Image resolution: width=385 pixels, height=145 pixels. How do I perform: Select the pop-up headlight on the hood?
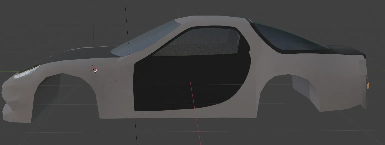27,71
